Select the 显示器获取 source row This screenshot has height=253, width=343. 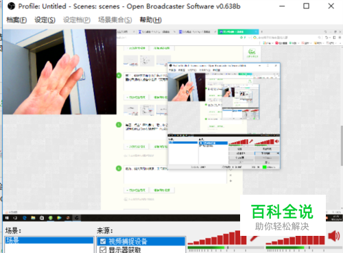(x=141, y=250)
